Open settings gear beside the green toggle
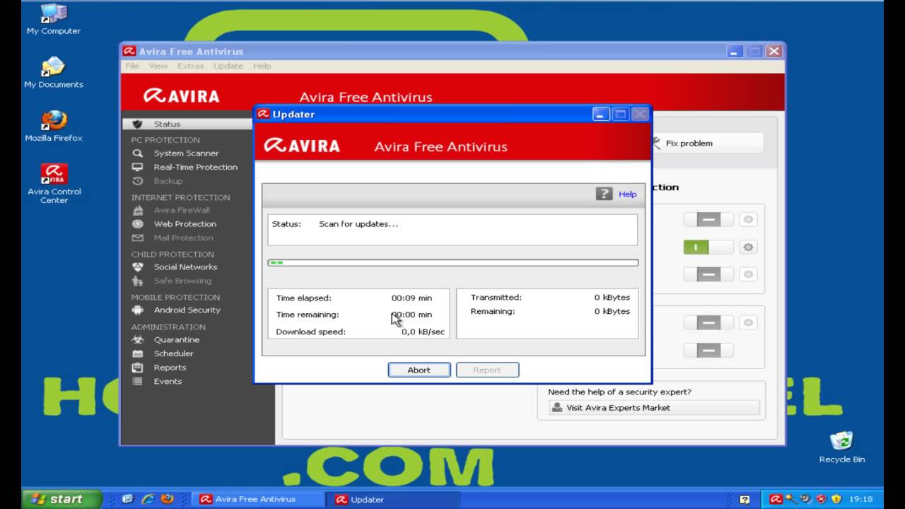The width and height of the screenshot is (905, 509). pos(748,247)
